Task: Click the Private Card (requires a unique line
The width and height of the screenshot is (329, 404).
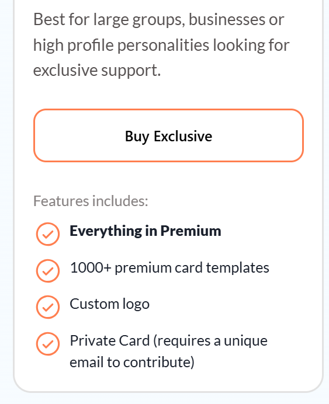Action: pos(169,341)
